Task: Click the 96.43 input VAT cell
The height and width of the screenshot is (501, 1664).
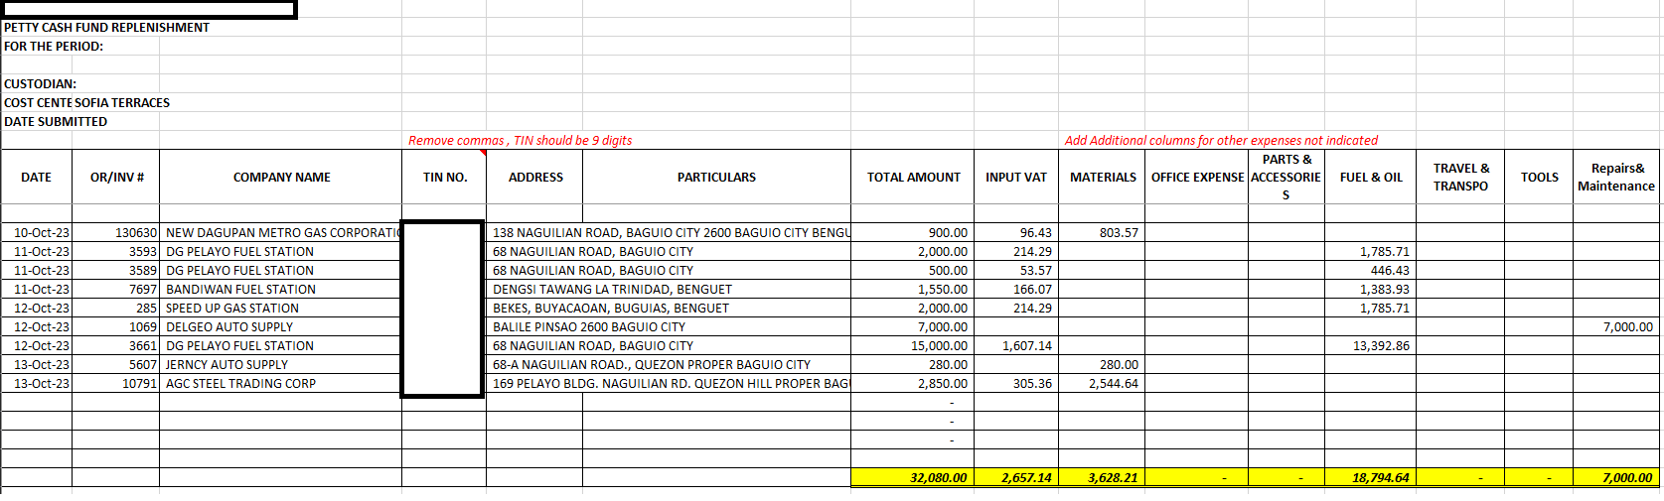Action: pyautogui.click(x=1015, y=233)
